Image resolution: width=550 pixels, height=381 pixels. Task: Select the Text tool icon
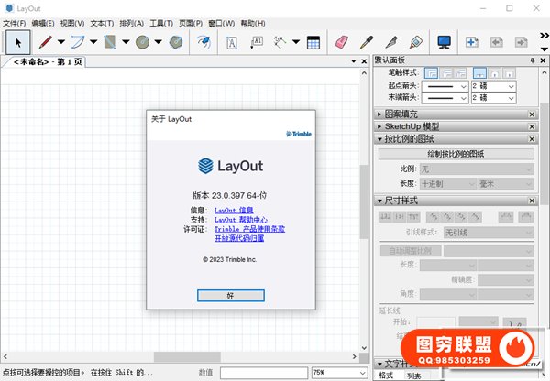pyautogui.click(x=232, y=41)
